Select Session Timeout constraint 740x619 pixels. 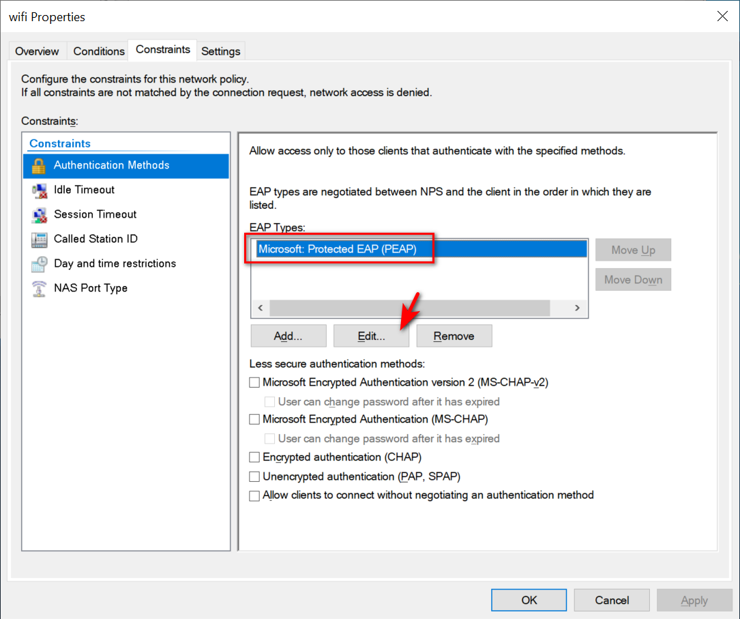[x=126, y=214]
